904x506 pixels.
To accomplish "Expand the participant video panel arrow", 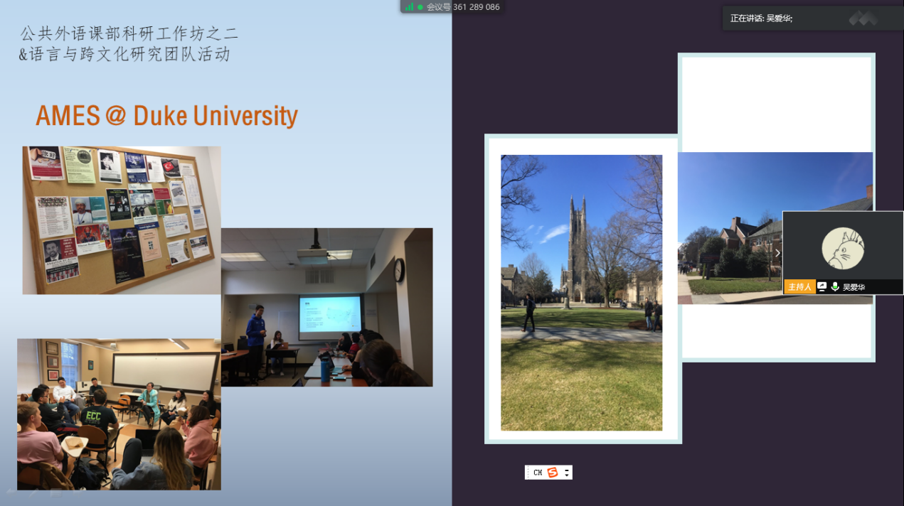I will click(x=777, y=253).
